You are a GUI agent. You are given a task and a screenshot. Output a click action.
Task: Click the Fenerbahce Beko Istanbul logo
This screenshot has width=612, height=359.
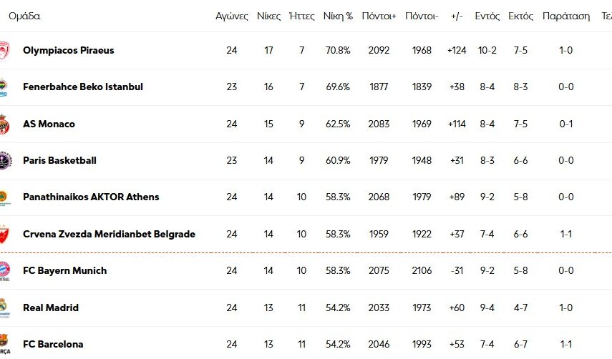[x=4, y=87]
